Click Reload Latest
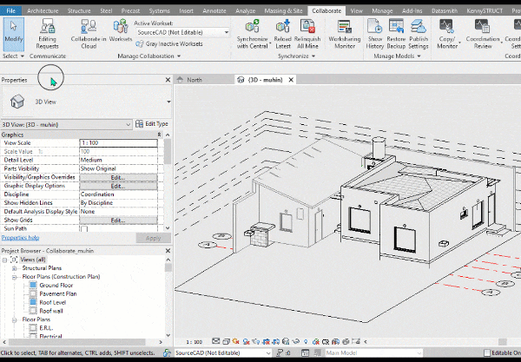 283,34
